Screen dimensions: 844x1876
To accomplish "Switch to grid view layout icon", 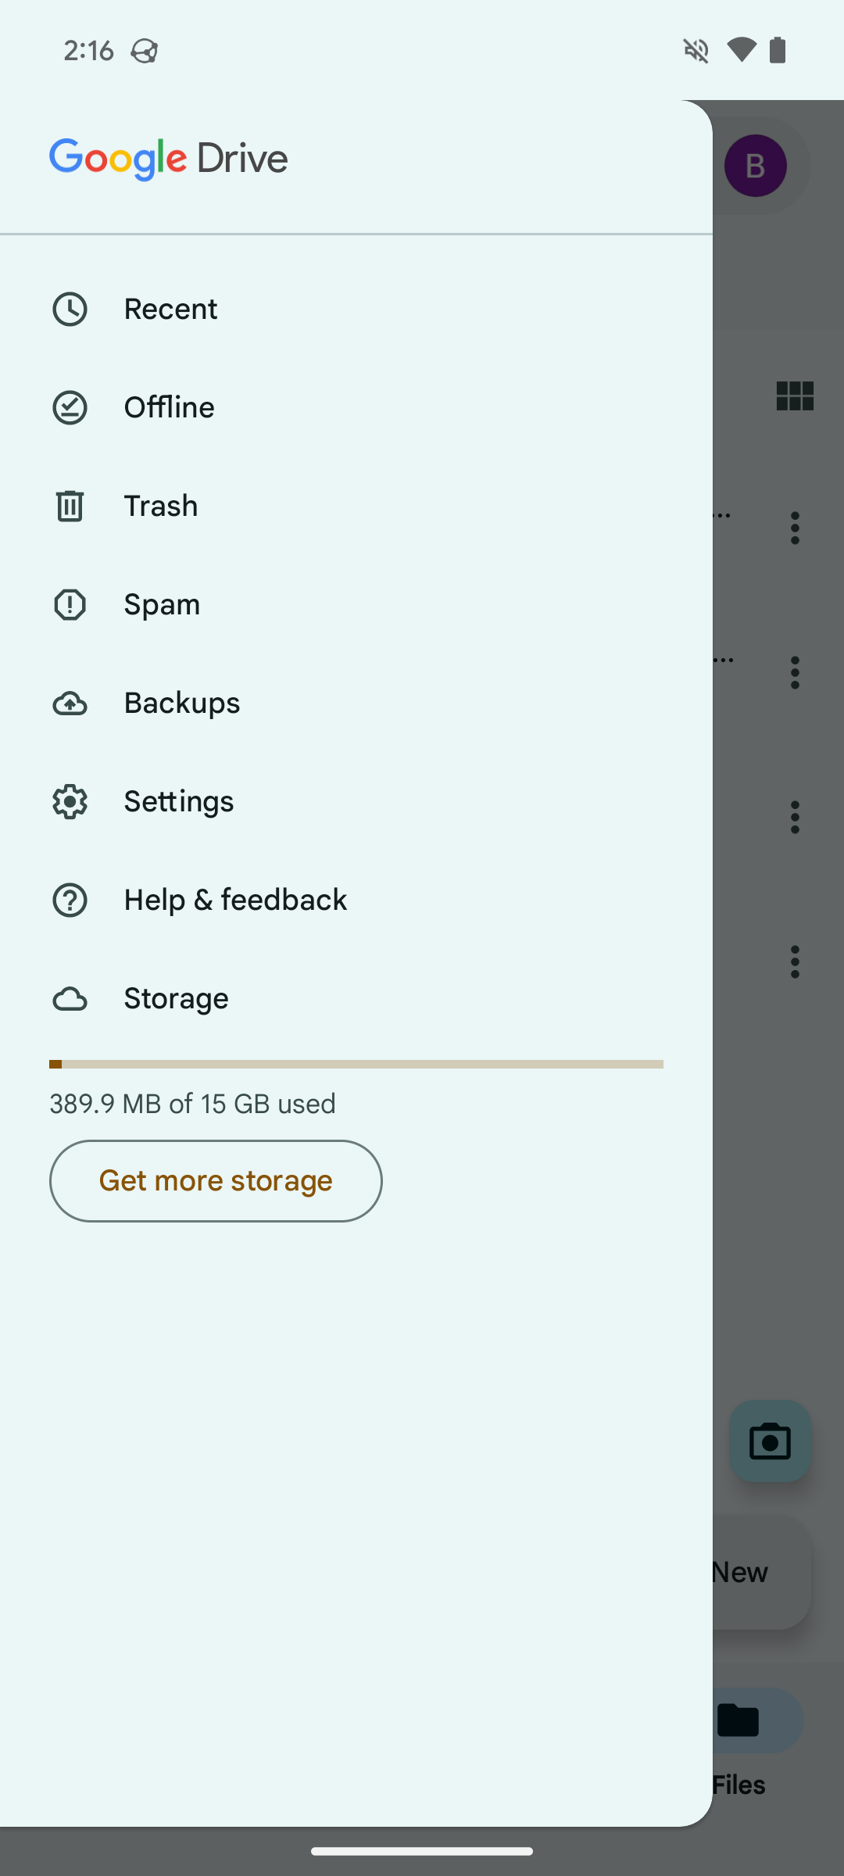I will [795, 396].
